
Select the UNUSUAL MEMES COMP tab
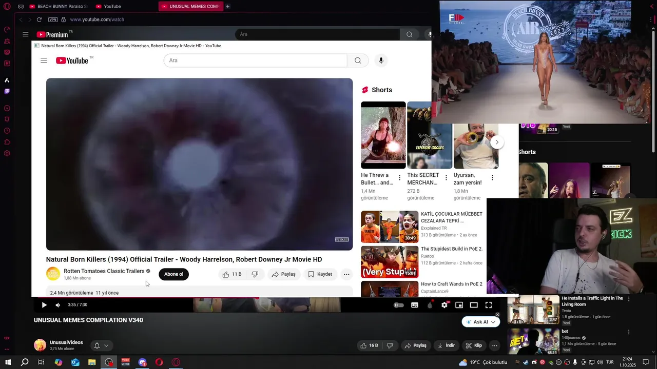(x=190, y=6)
